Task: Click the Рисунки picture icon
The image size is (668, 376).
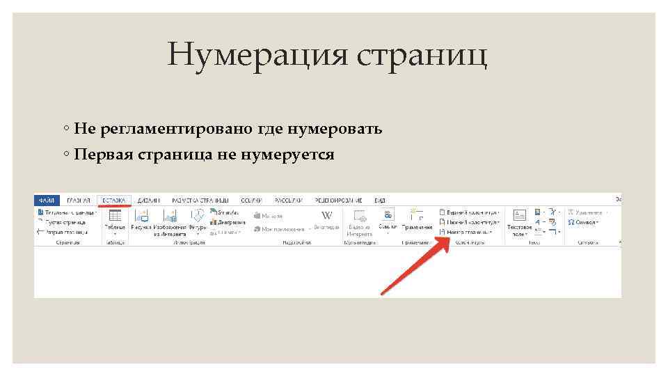Action: (x=141, y=216)
